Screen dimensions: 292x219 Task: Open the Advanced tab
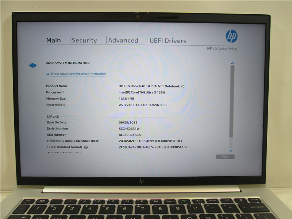click(123, 41)
